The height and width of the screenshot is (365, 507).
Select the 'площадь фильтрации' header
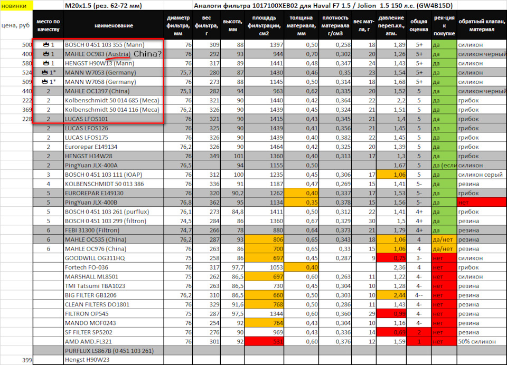click(264, 25)
